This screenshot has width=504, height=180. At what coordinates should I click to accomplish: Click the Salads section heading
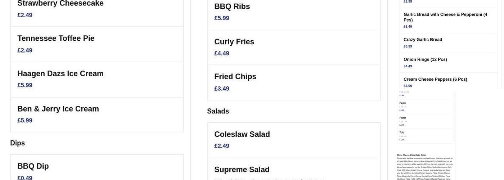[x=218, y=111]
